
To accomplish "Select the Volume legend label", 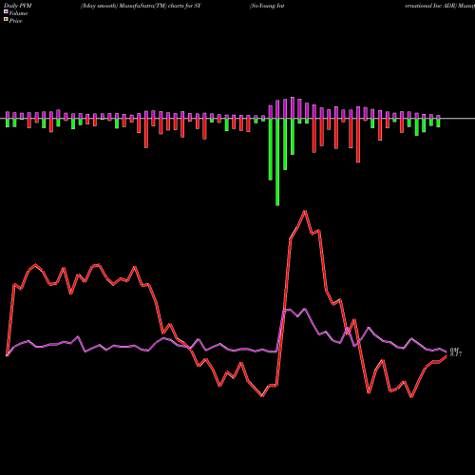I will tap(18, 13).
